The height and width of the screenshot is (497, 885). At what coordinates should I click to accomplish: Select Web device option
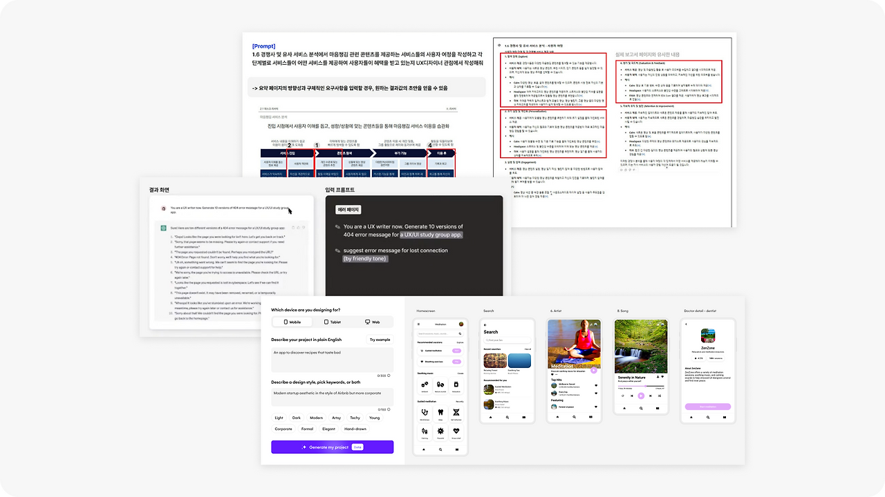[373, 322]
